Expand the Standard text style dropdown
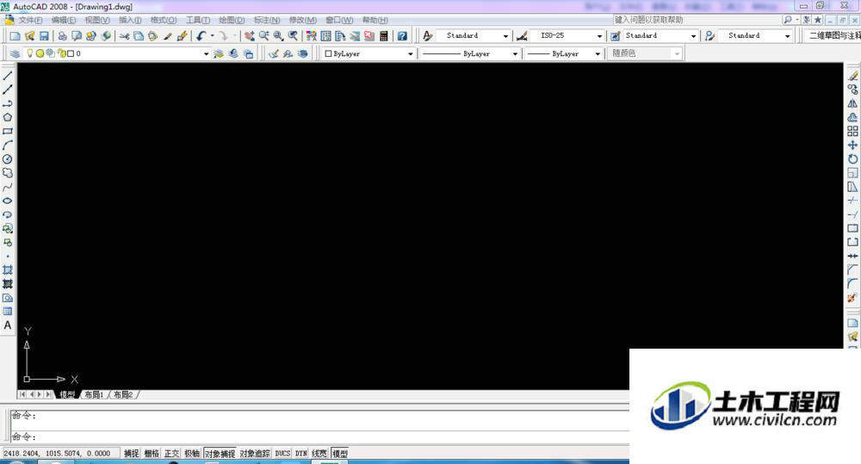 click(x=505, y=35)
